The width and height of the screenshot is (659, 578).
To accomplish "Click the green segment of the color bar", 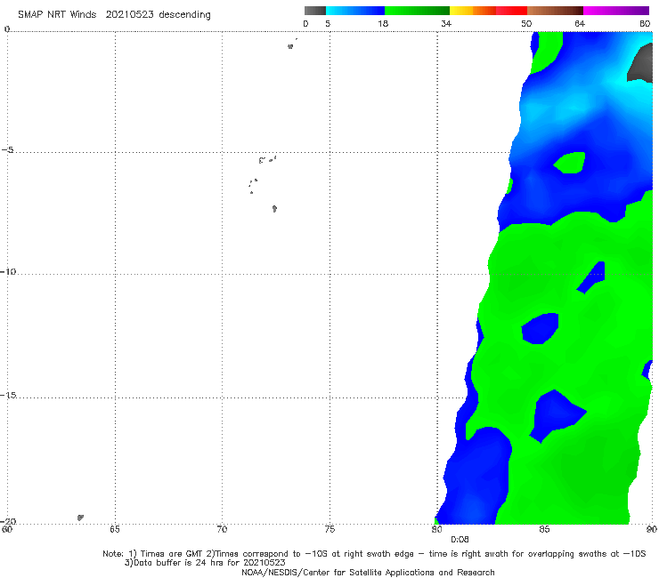I will pyautogui.click(x=417, y=11).
